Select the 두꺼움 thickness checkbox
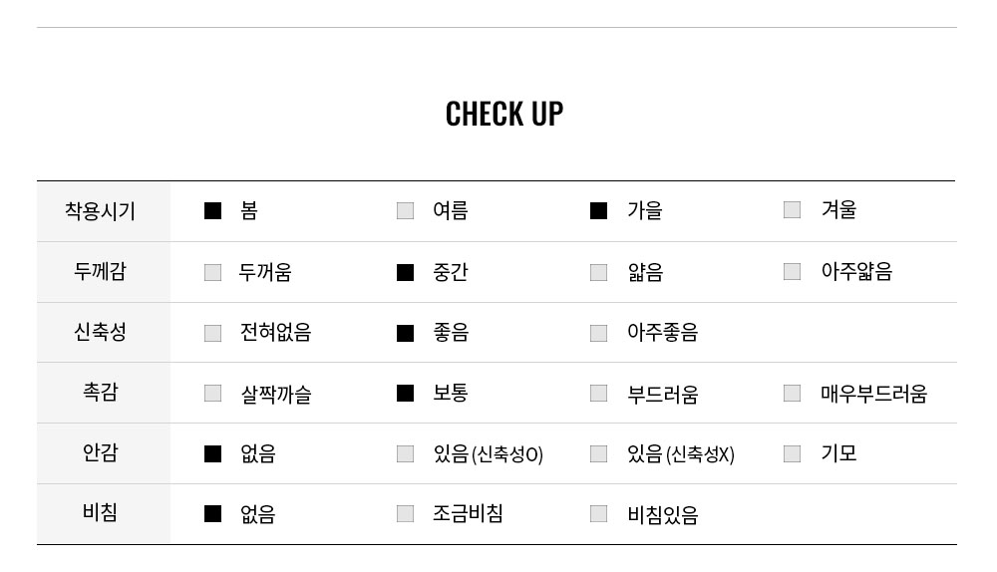 coord(213,272)
